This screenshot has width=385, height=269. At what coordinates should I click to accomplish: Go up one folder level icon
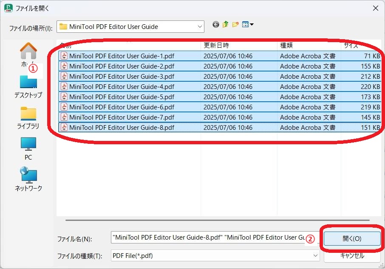pos(225,25)
